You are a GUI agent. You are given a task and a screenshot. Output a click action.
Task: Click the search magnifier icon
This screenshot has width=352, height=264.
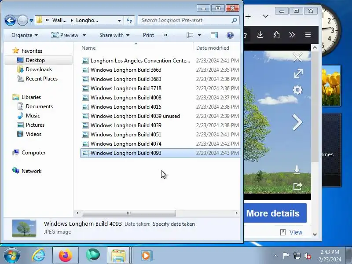[234, 20]
